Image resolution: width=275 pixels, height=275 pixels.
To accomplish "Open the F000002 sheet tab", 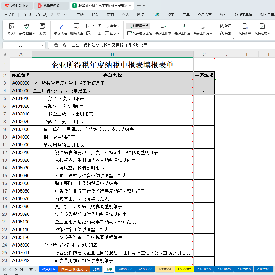I will point(184,269).
